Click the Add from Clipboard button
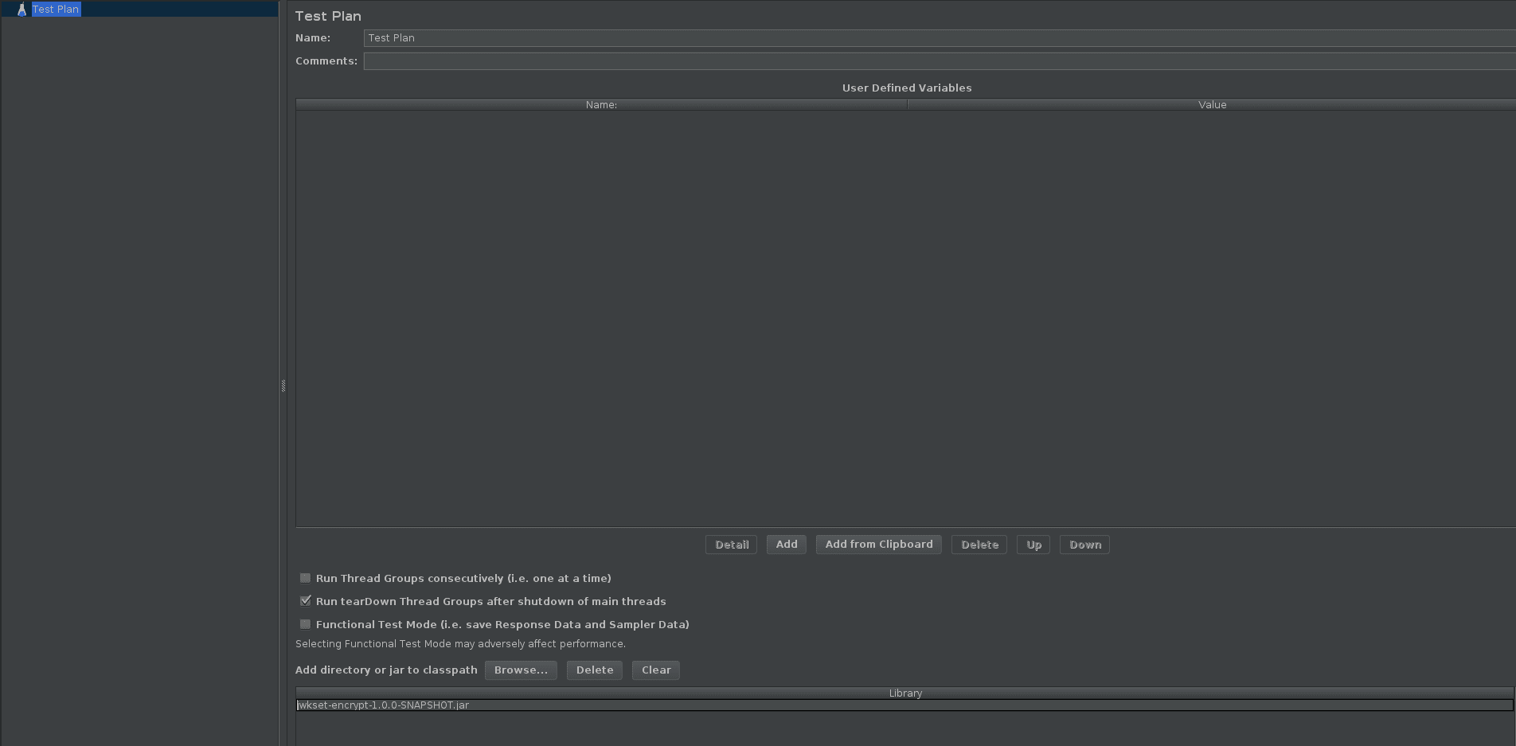Screen dimensions: 1516x746 (x=879, y=545)
